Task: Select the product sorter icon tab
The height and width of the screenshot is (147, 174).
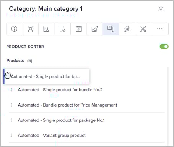Action: click(x=111, y=29)
